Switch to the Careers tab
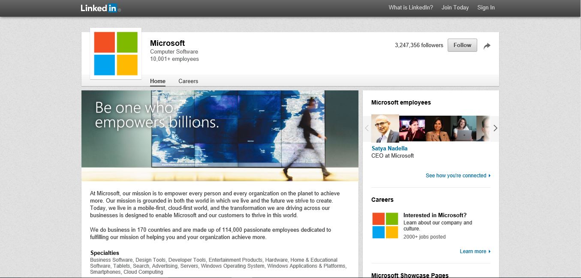 click(188, 81)
